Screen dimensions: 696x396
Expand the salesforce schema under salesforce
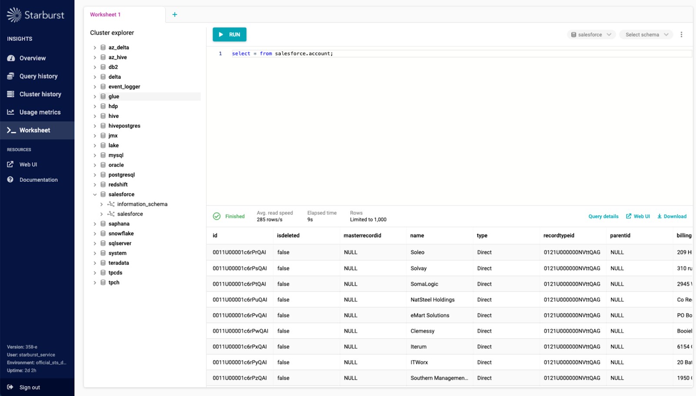click(x=102, y=214)
